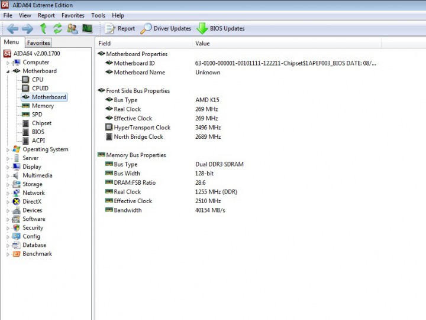Go back with the blue left arrow
Viewport: 426px width, 320px height.
(12, 28)
